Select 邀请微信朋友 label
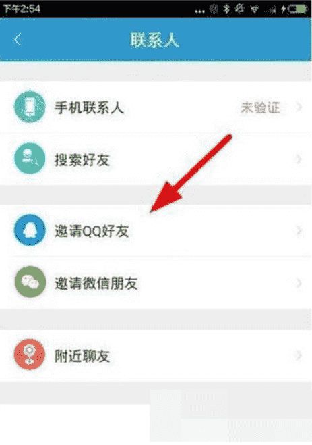The height and width of the screenshot is (445, 312). tap(96, 283)
